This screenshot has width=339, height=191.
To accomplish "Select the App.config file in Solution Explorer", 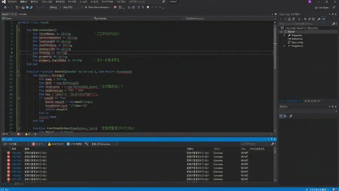I will 297,42.
